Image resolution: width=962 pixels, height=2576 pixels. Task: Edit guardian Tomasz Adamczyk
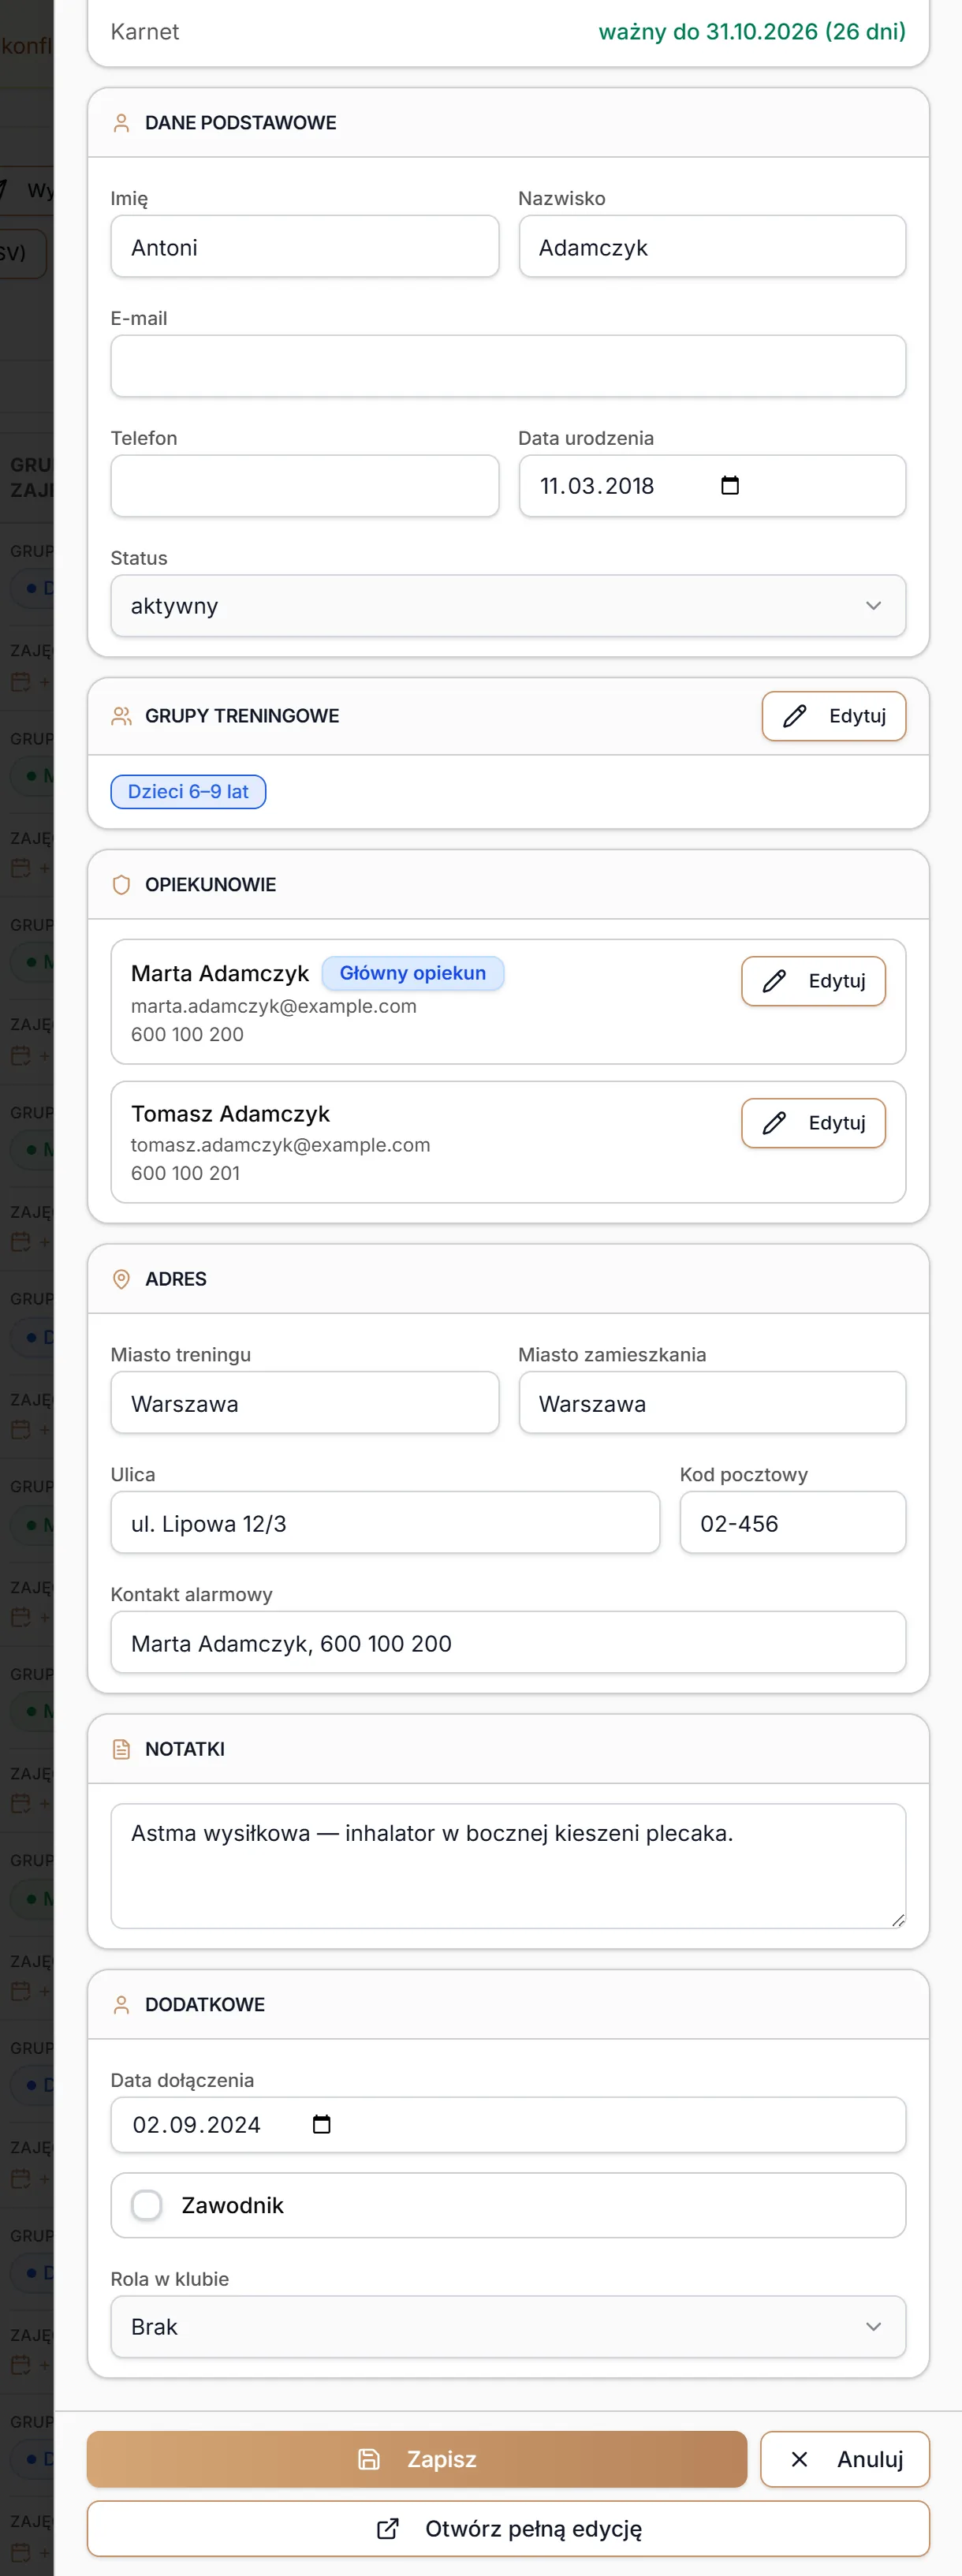coord(813,1123)
